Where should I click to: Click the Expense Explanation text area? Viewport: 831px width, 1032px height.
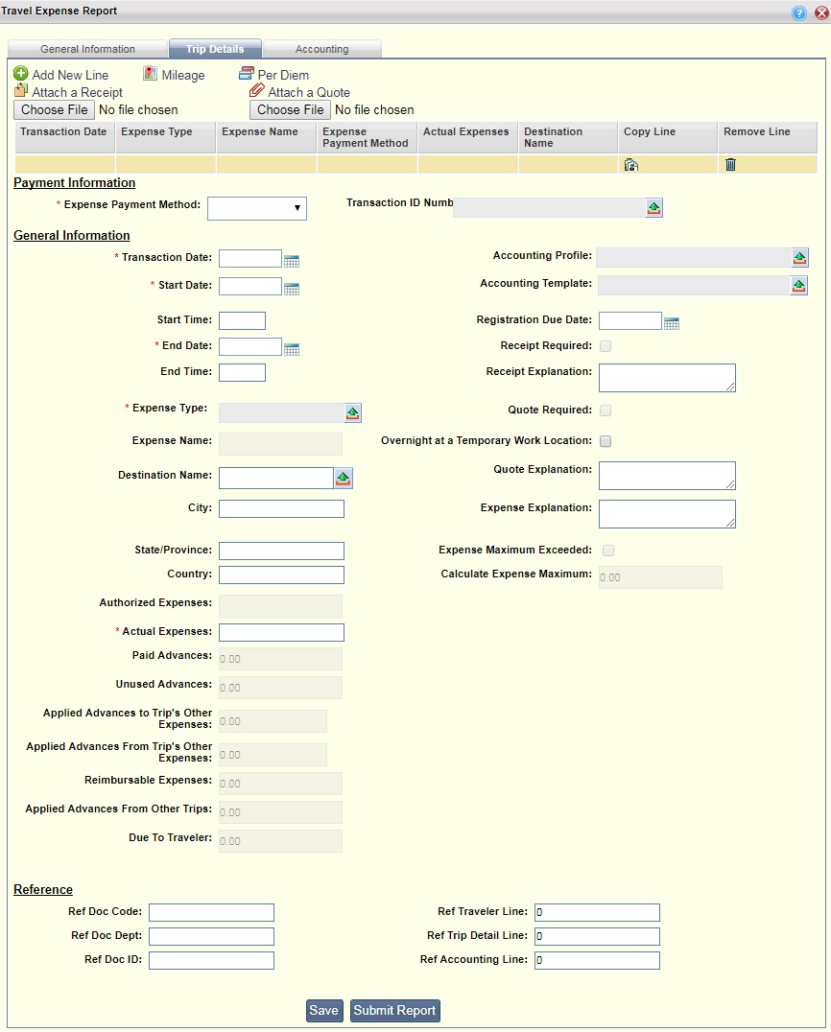click(667, 514)
